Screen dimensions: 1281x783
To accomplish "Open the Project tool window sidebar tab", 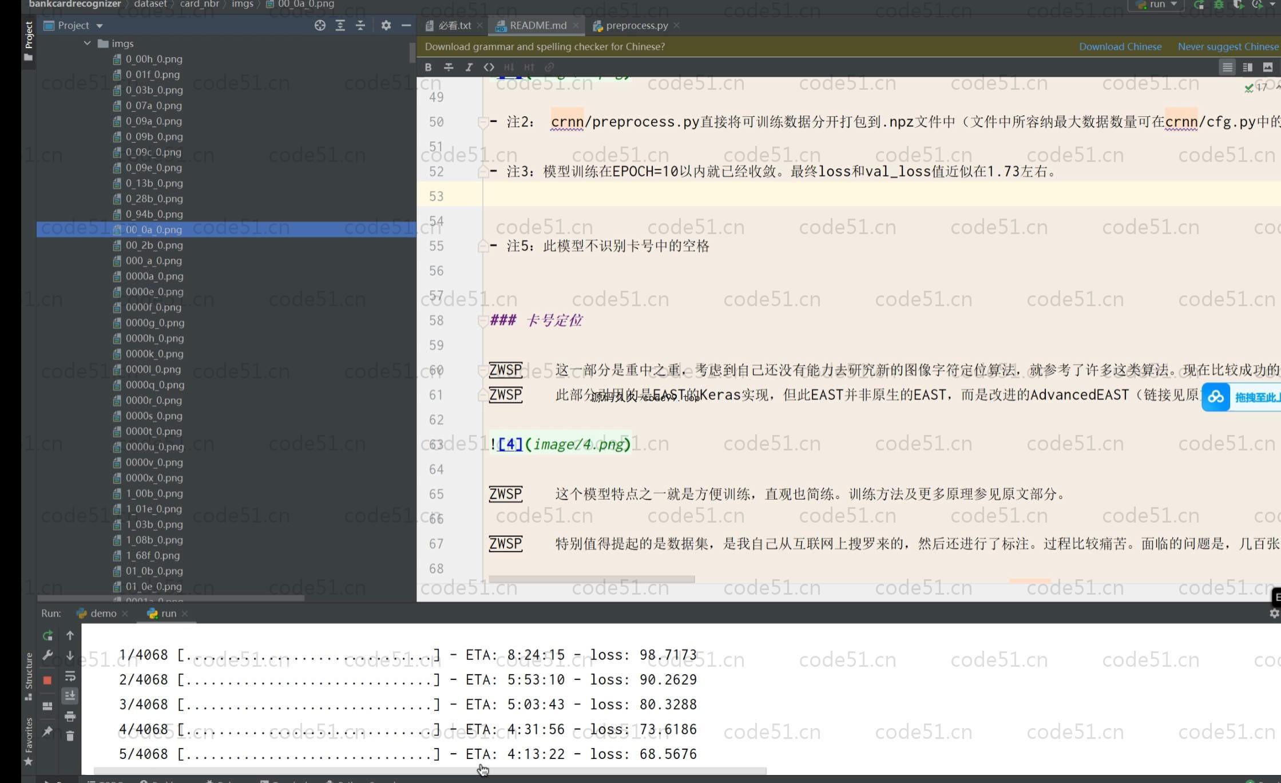I will 29,41.
